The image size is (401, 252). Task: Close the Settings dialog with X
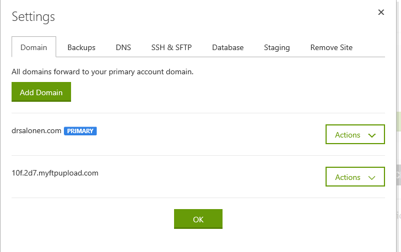(x=381, y=12)
